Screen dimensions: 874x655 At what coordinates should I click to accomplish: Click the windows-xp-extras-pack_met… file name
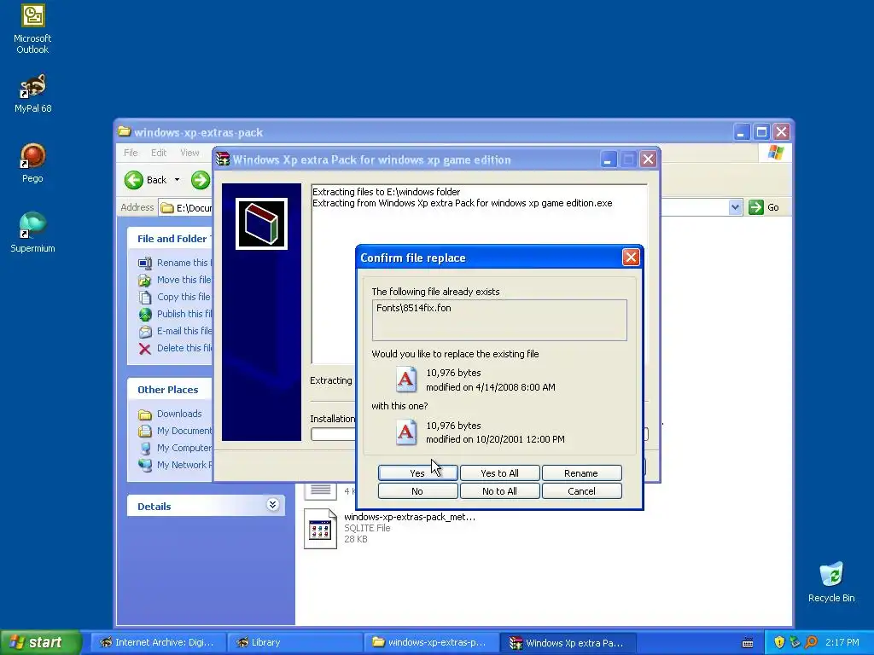point(410,517)
